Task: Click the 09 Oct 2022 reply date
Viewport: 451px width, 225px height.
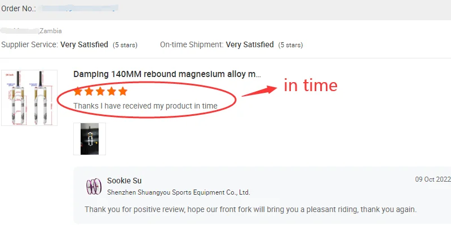Action: click(x=433, y=179)
